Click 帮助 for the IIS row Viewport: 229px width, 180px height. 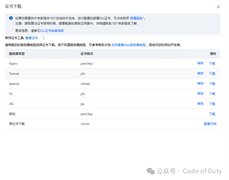click(x=201, y=93)
